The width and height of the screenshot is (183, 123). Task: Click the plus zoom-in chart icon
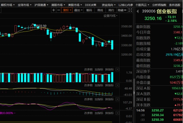pyautogui.click(x=53, y=10)
